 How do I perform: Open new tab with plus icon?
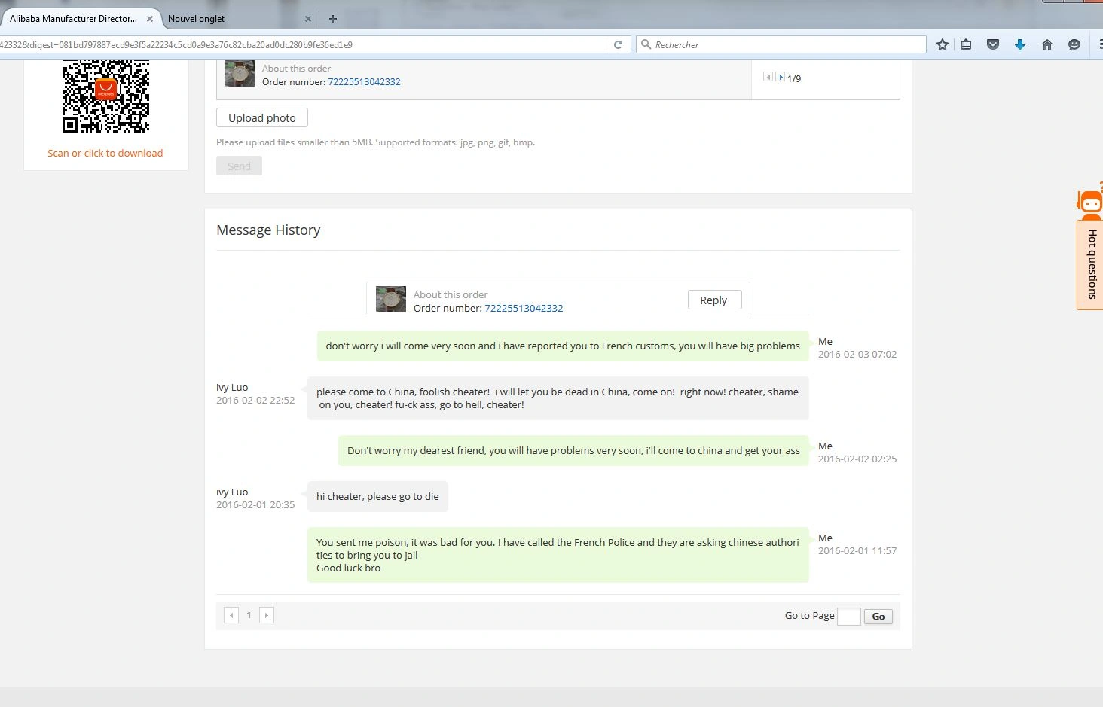(333, 18)
